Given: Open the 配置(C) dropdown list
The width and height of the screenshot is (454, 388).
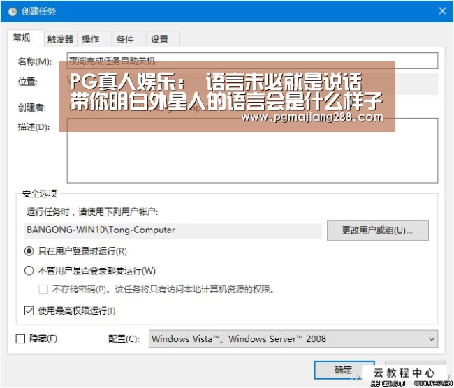Looking at the screenshot, I should [293, 339].
